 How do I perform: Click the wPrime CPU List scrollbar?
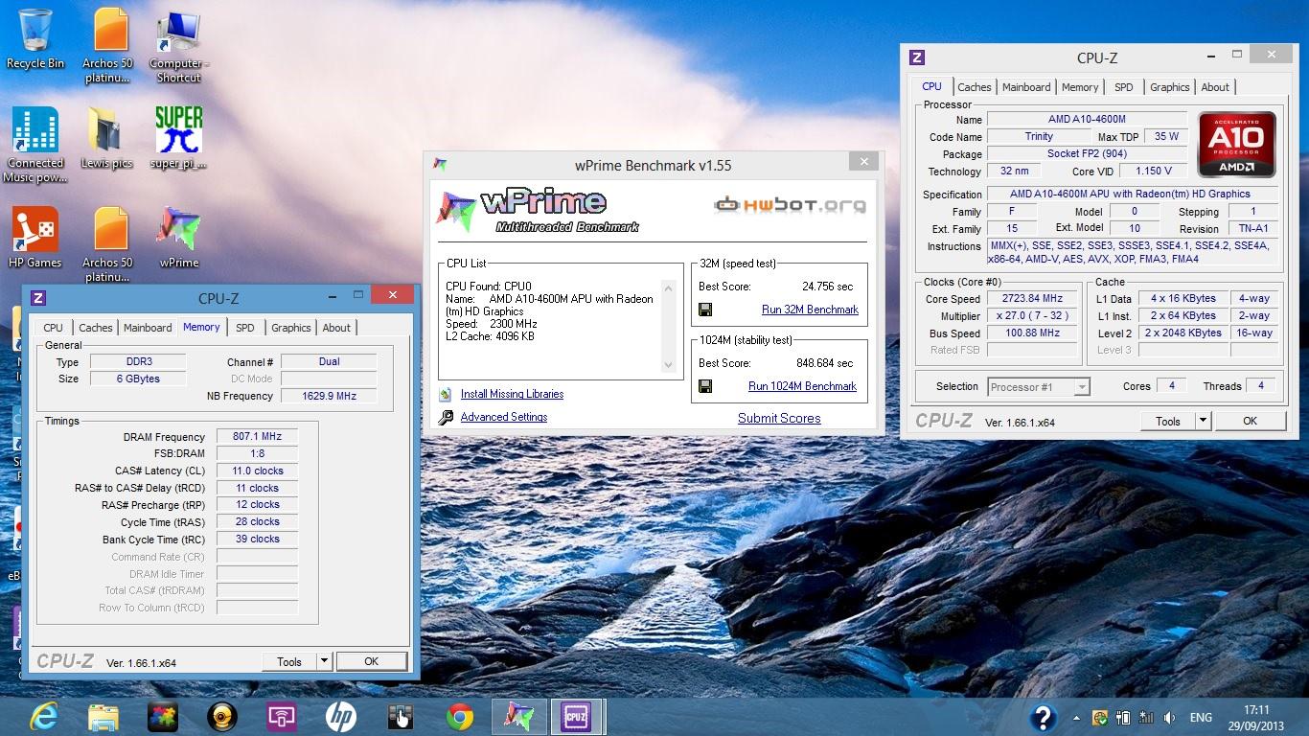pos(669,326)
